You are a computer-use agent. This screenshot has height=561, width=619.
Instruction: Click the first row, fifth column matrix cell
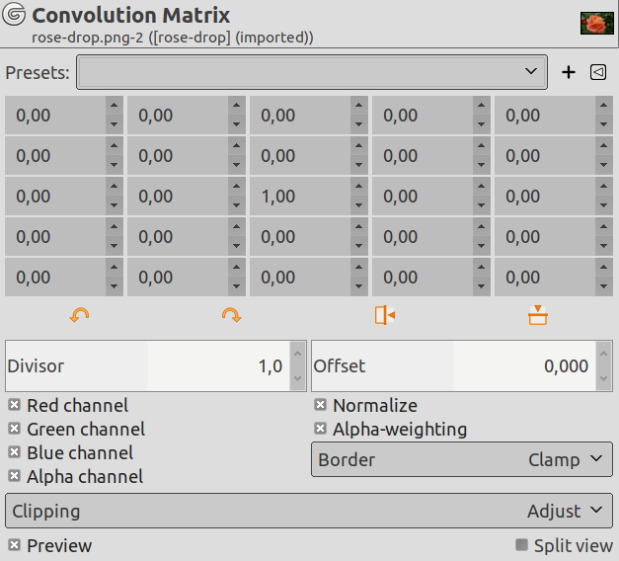(x=545, y=115)
